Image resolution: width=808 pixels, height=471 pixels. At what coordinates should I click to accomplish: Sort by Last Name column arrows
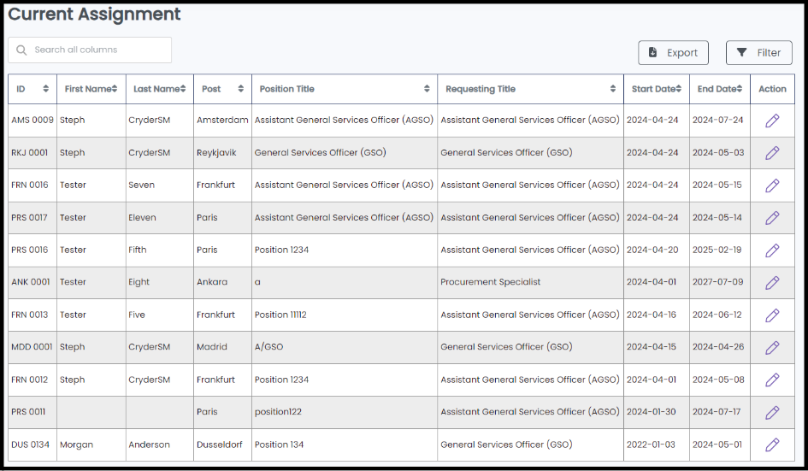coord(182,89)
